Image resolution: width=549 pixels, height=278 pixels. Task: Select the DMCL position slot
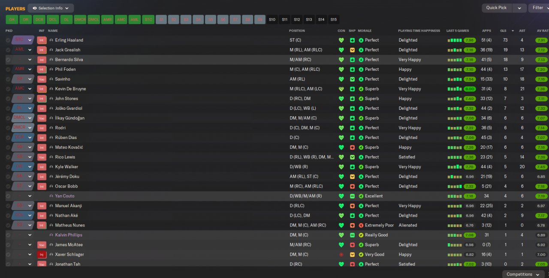point(94,20)
